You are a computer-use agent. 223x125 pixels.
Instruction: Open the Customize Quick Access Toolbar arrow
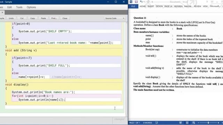[152, 2]
